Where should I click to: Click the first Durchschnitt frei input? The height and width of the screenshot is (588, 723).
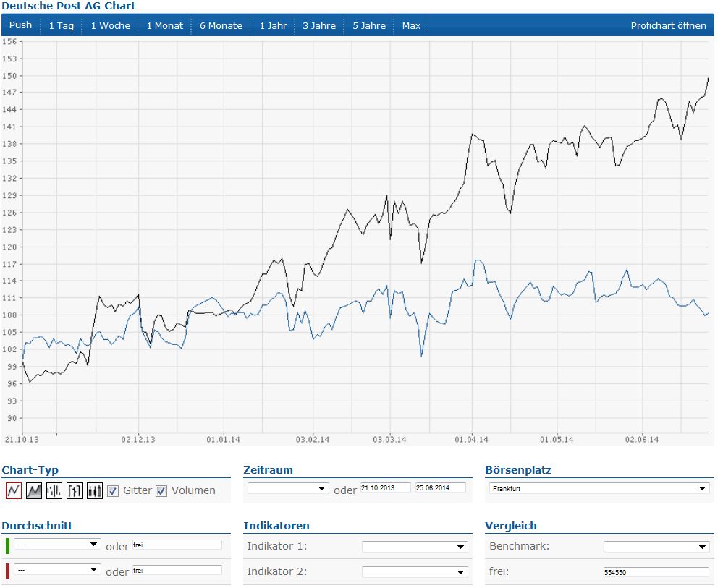pos(177,545)
